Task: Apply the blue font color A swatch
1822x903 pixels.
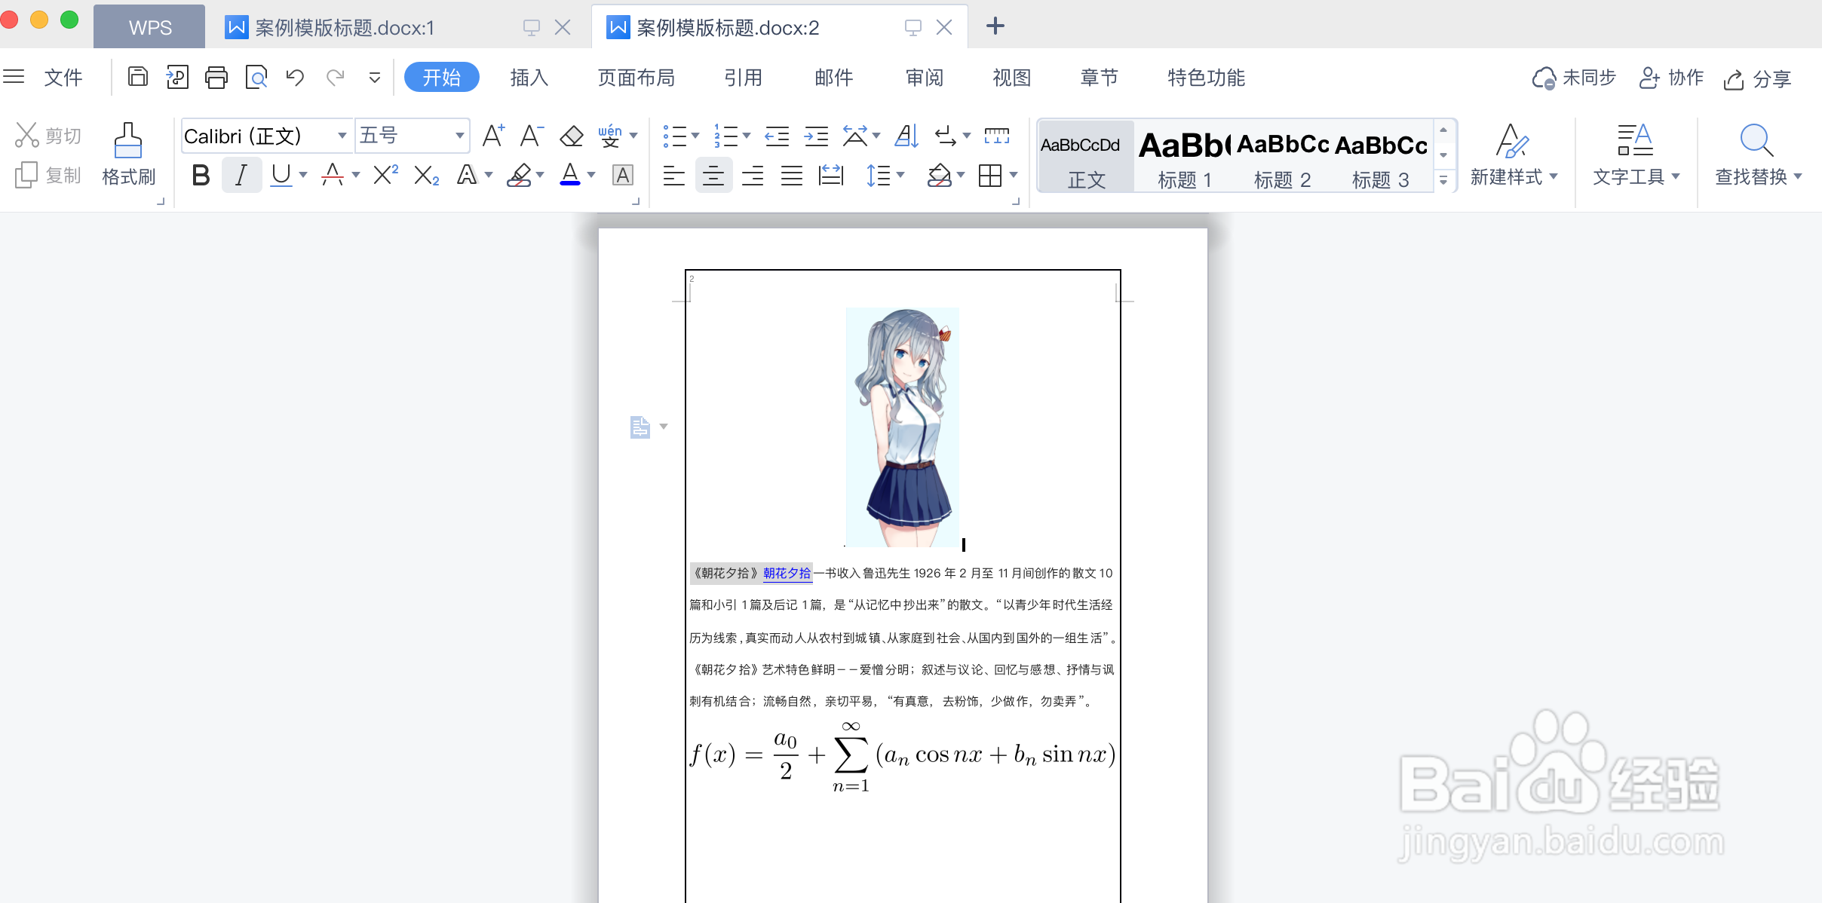Action: pyautogui.click(x=570, y=175)
